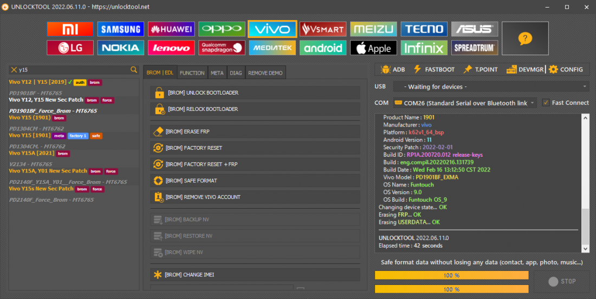
Task: Click [BROM] SAFE FORMAT
Action: tap(255, 180)
